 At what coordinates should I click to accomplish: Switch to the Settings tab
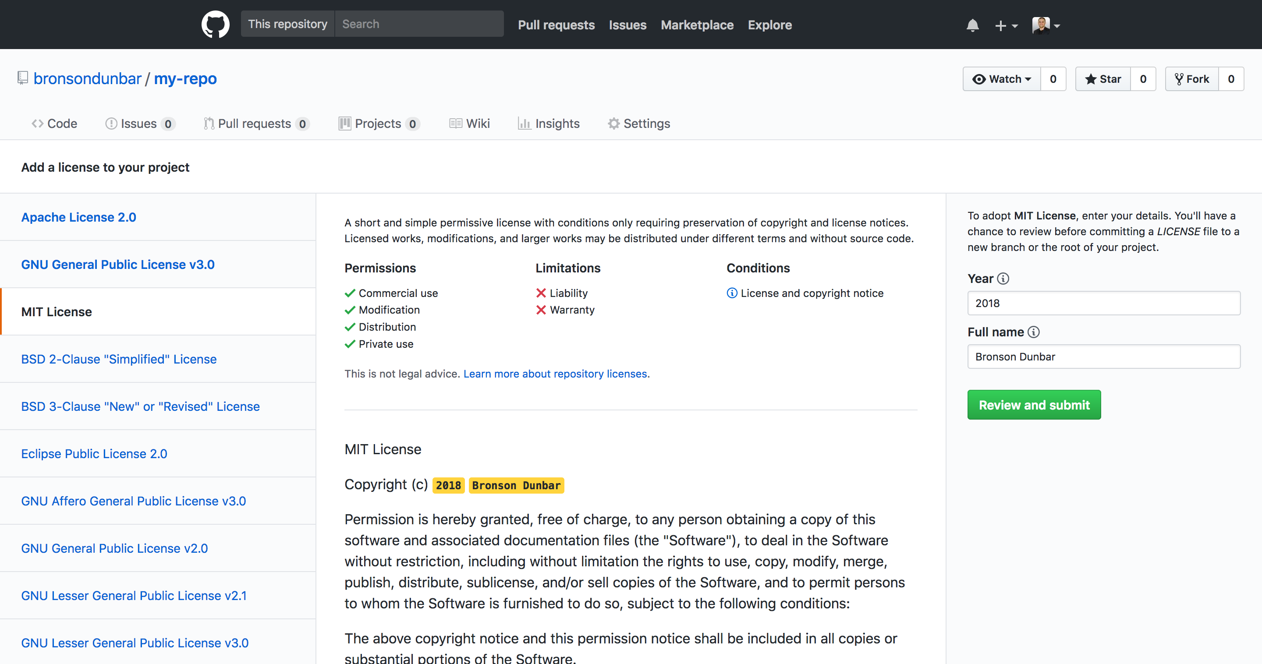(x=639, y=124)
